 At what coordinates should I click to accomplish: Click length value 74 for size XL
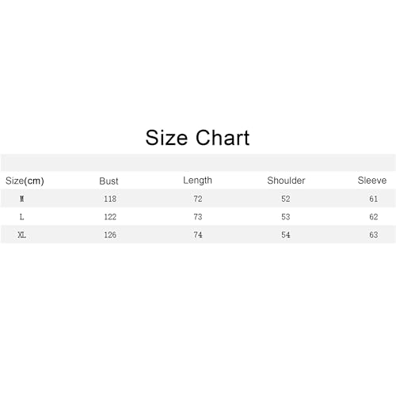point(198,234)
